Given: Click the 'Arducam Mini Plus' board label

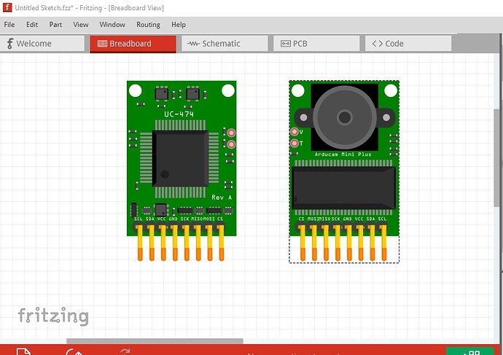Looking at the screenshot, I should [x=343, y=155].
